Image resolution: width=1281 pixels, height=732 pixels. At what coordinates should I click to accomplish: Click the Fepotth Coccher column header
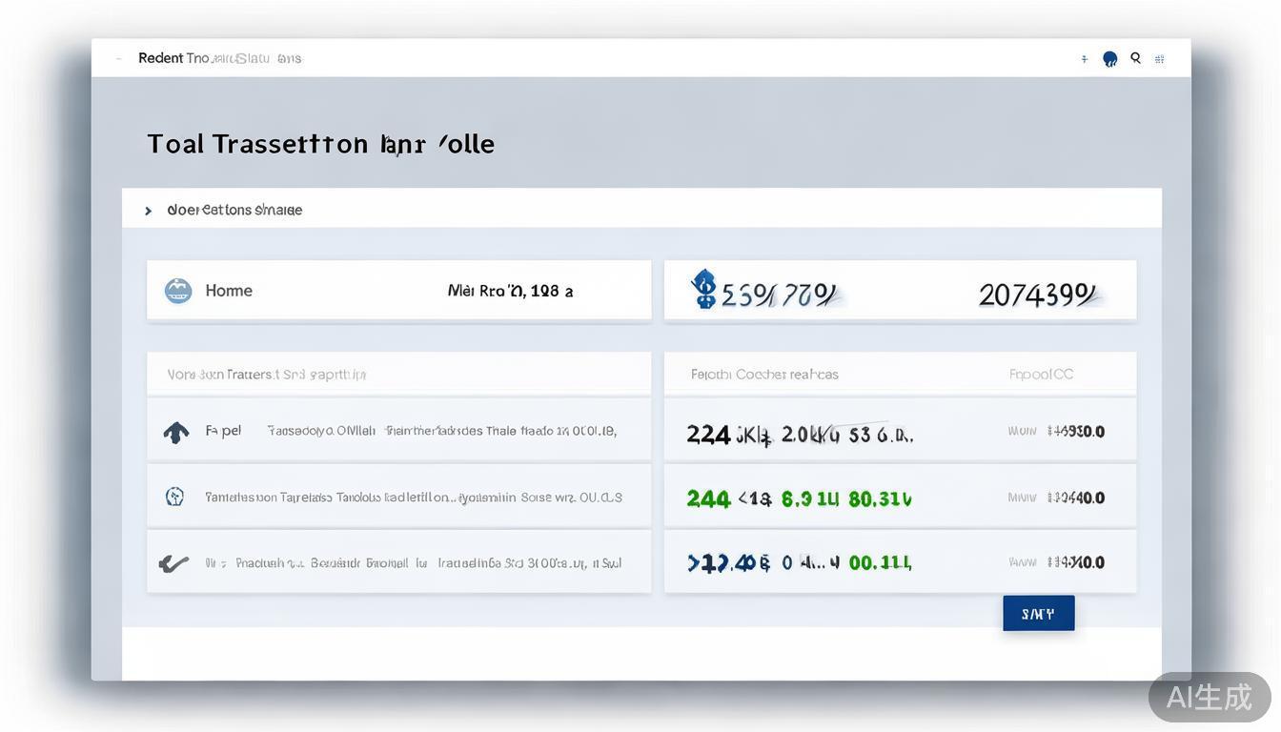click(x=764, y=375)
